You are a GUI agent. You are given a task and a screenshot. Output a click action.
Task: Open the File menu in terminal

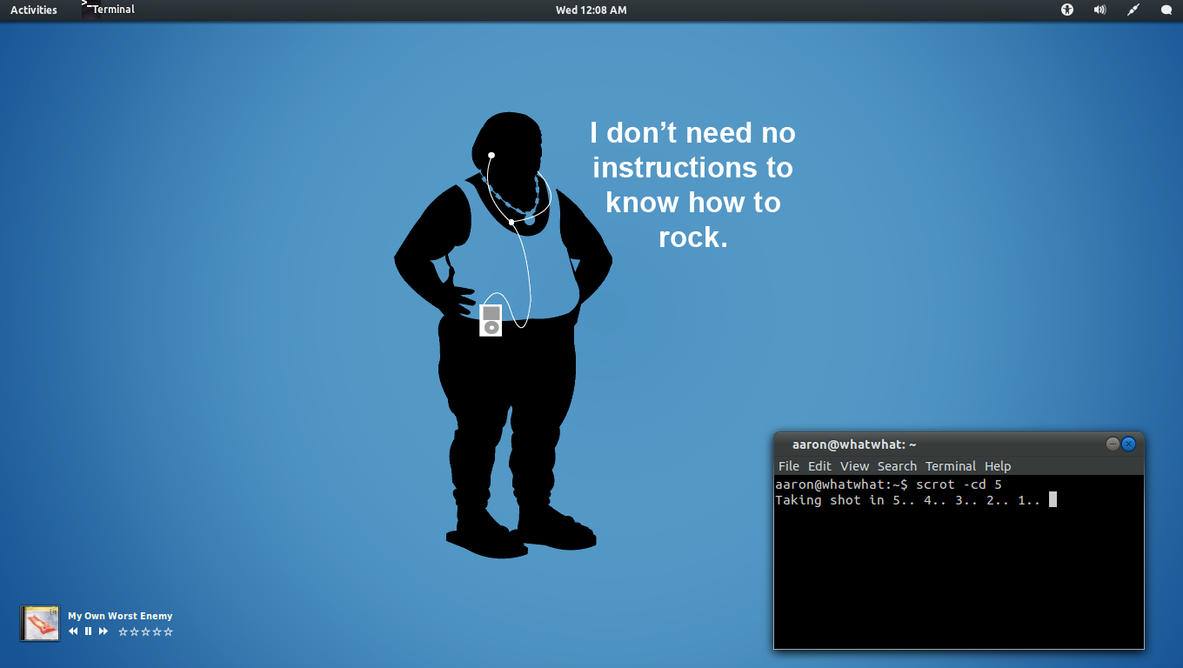click(788, 466)
